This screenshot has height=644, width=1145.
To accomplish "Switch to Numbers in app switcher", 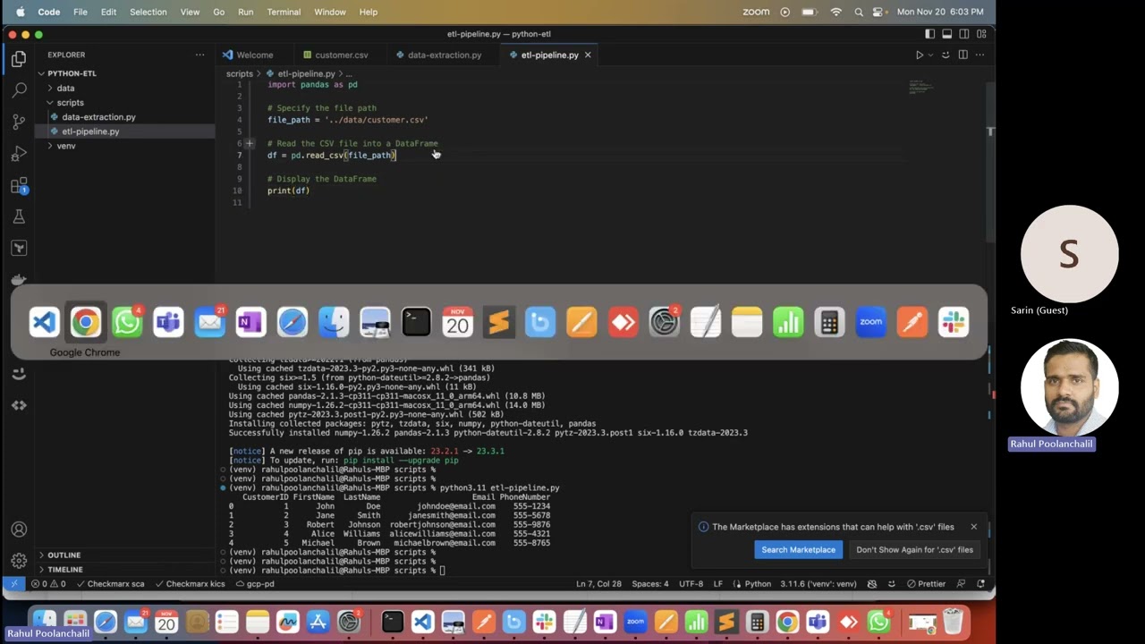I will pos(788,322).
